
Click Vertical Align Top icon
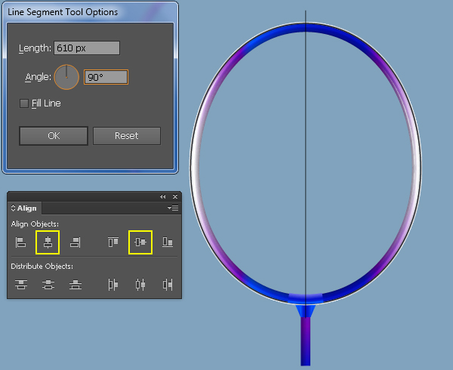[113, 242]
